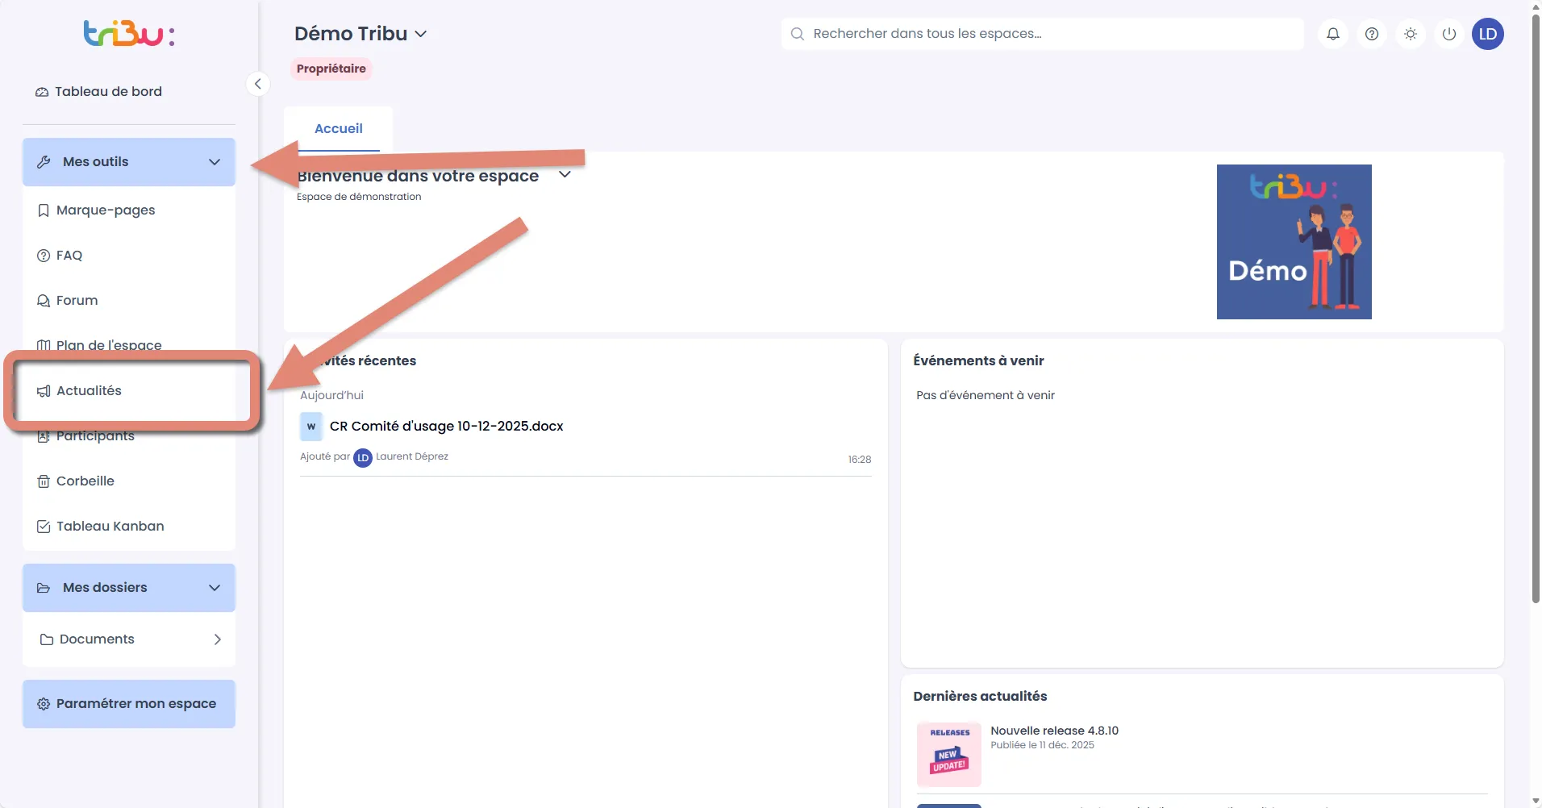1542x808 pixels.
Task: Click the map icon for Plan de l'espace
Action: click(x=44, y=346)
